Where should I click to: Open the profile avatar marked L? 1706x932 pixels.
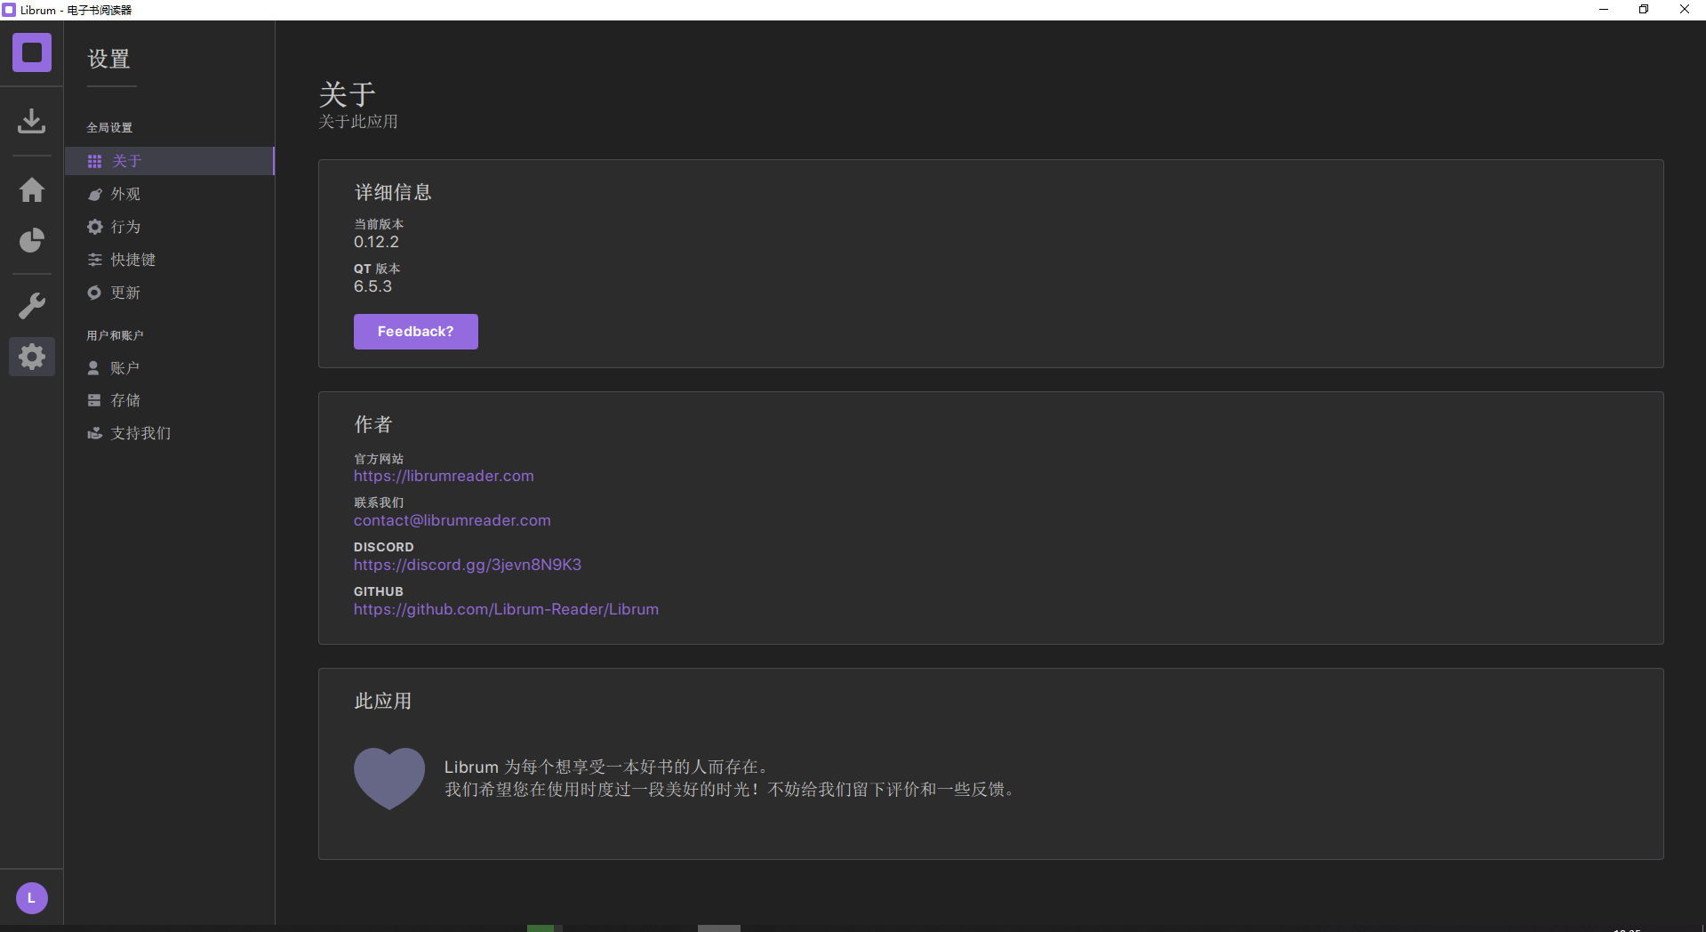coord(31,897)
